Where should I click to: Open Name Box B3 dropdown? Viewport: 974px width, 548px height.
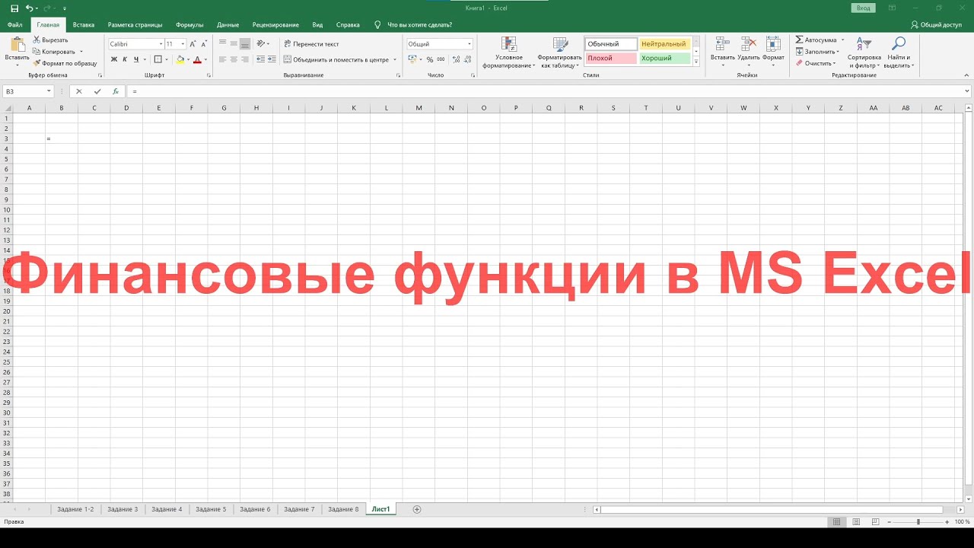point(49,91)
